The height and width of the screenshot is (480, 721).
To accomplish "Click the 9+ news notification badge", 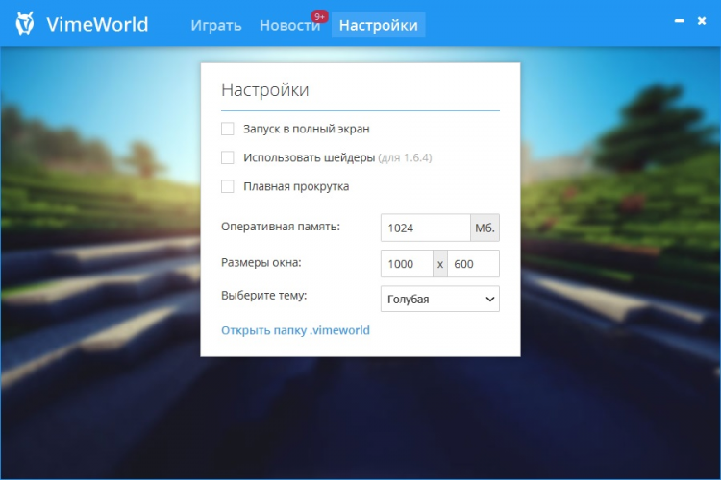I will point(319,16).
